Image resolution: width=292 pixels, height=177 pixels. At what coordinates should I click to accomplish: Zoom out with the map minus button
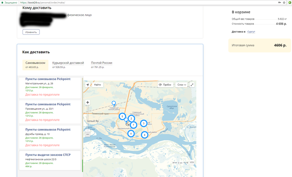point(88,134)
